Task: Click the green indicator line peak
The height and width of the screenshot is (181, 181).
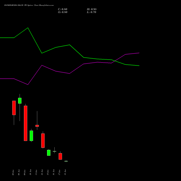Action: click(28, 28)
